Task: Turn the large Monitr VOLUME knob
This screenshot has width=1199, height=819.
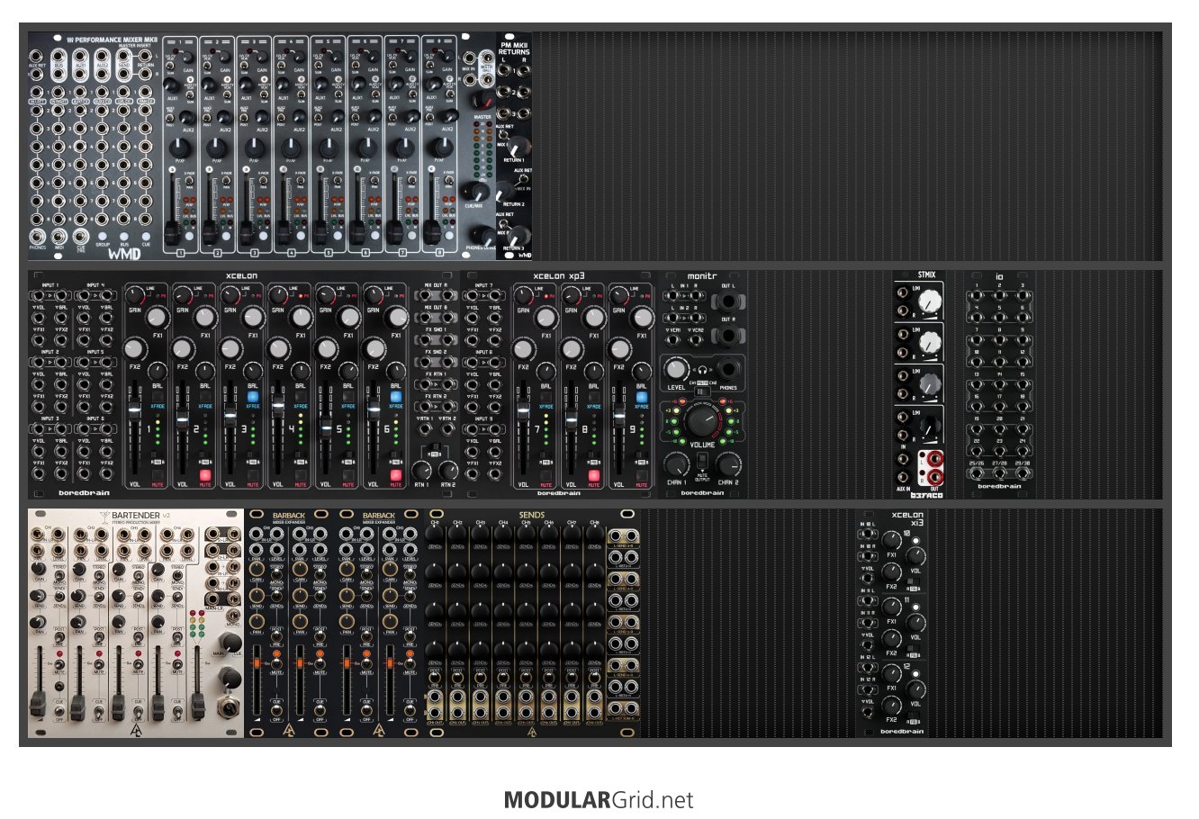Action: pyautogui.click(x=701, y=421)
